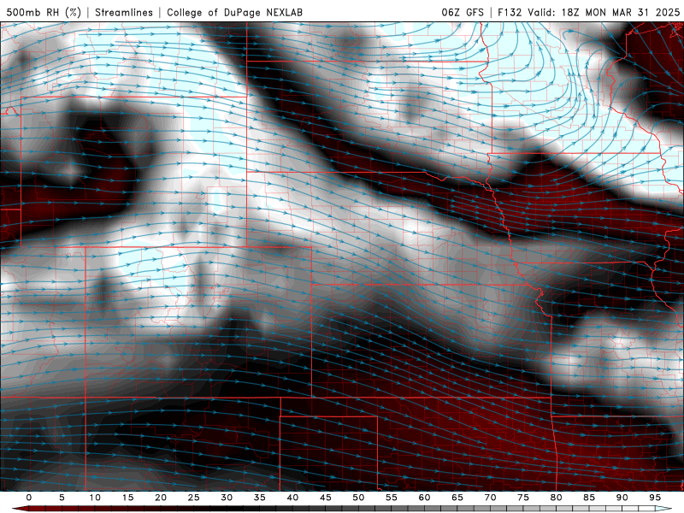Click the "20" value on the color scale

pos(161,498)
